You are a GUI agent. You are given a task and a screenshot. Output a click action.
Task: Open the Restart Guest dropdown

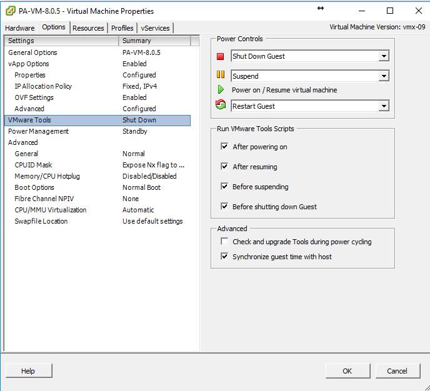coord(384,106)
